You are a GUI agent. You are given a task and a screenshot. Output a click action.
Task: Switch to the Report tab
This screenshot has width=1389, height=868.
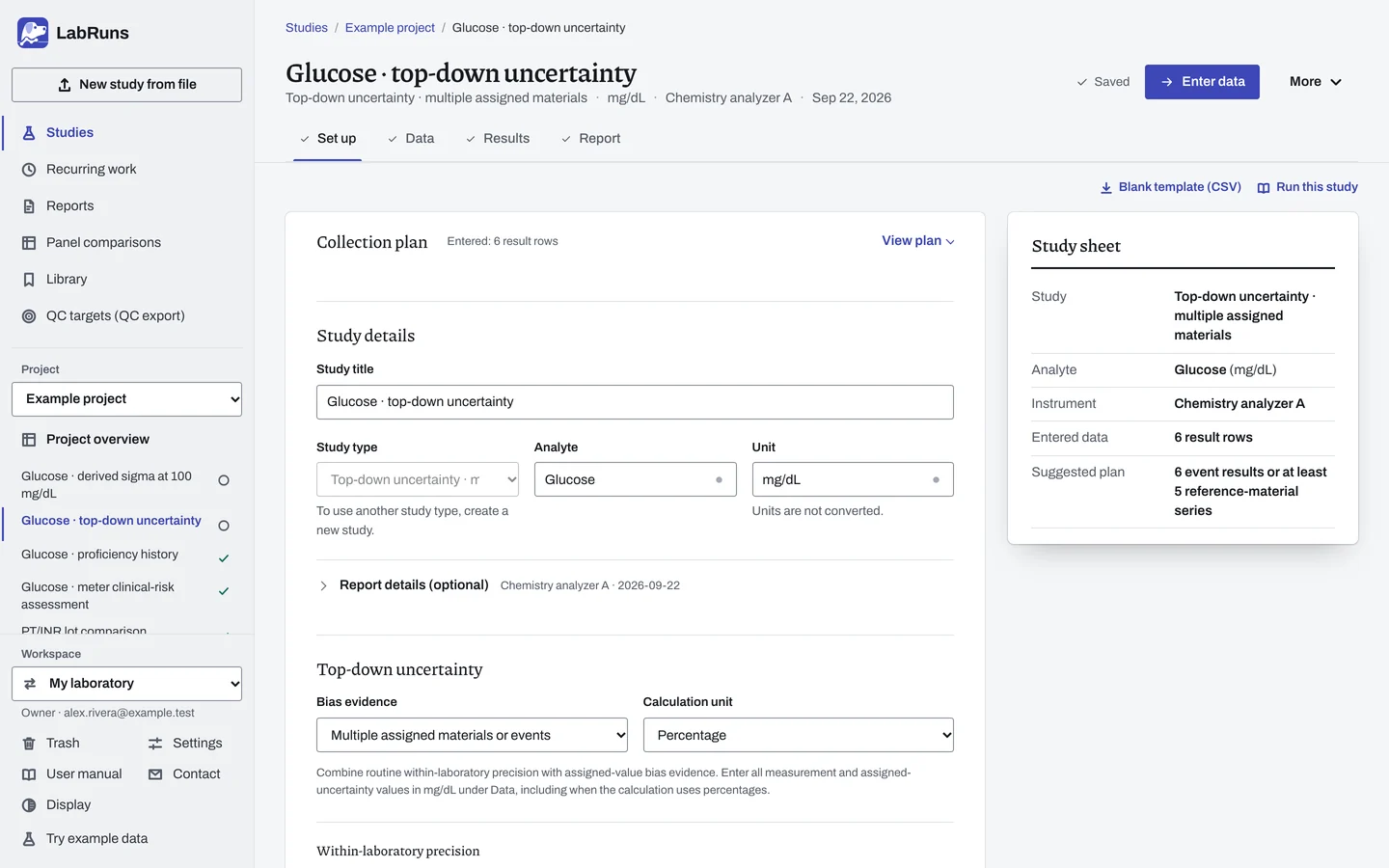(x=590, y=139)
